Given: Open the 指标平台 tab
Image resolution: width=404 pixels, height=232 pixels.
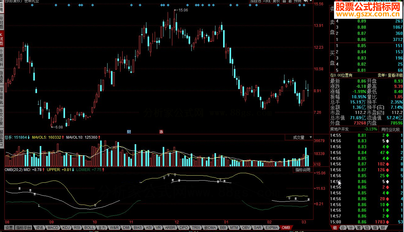Looking at the screenshot, I should coord(23,228).
